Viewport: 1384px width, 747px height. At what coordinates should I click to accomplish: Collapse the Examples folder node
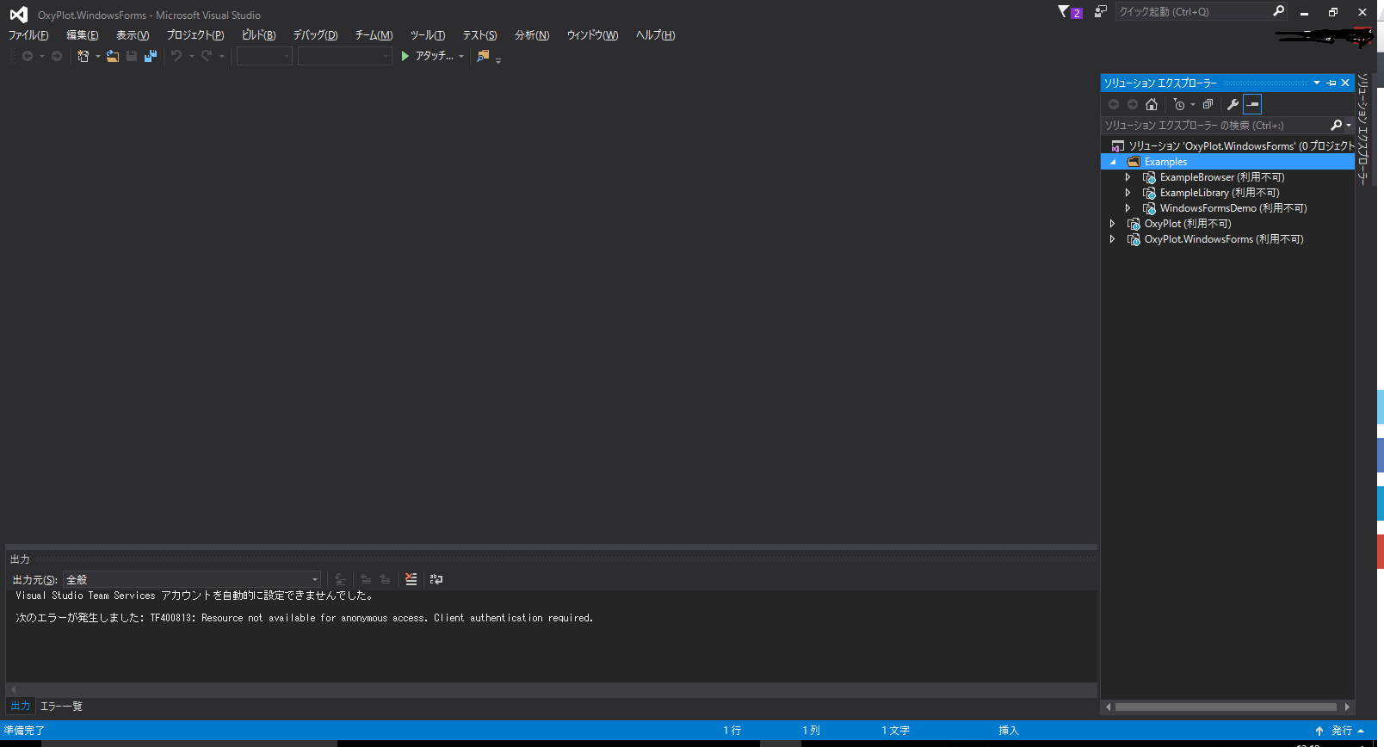point(1113,162)
